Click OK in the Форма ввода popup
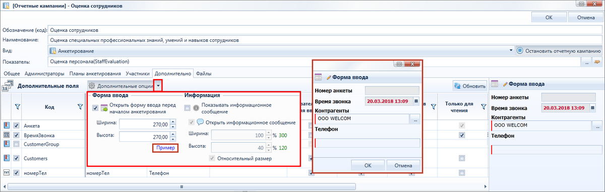Screen dimensions: 605x192 [368, 165]
